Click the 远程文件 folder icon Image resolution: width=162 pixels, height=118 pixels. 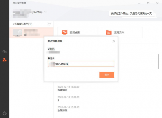coord(109,33)
